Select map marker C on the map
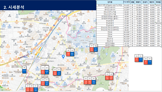Screen dimensions: 162x92 pos(62,77)
